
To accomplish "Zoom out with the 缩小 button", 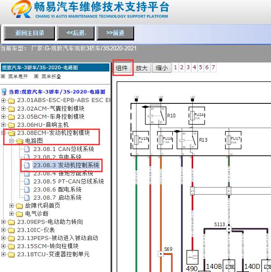I will 162,68.
